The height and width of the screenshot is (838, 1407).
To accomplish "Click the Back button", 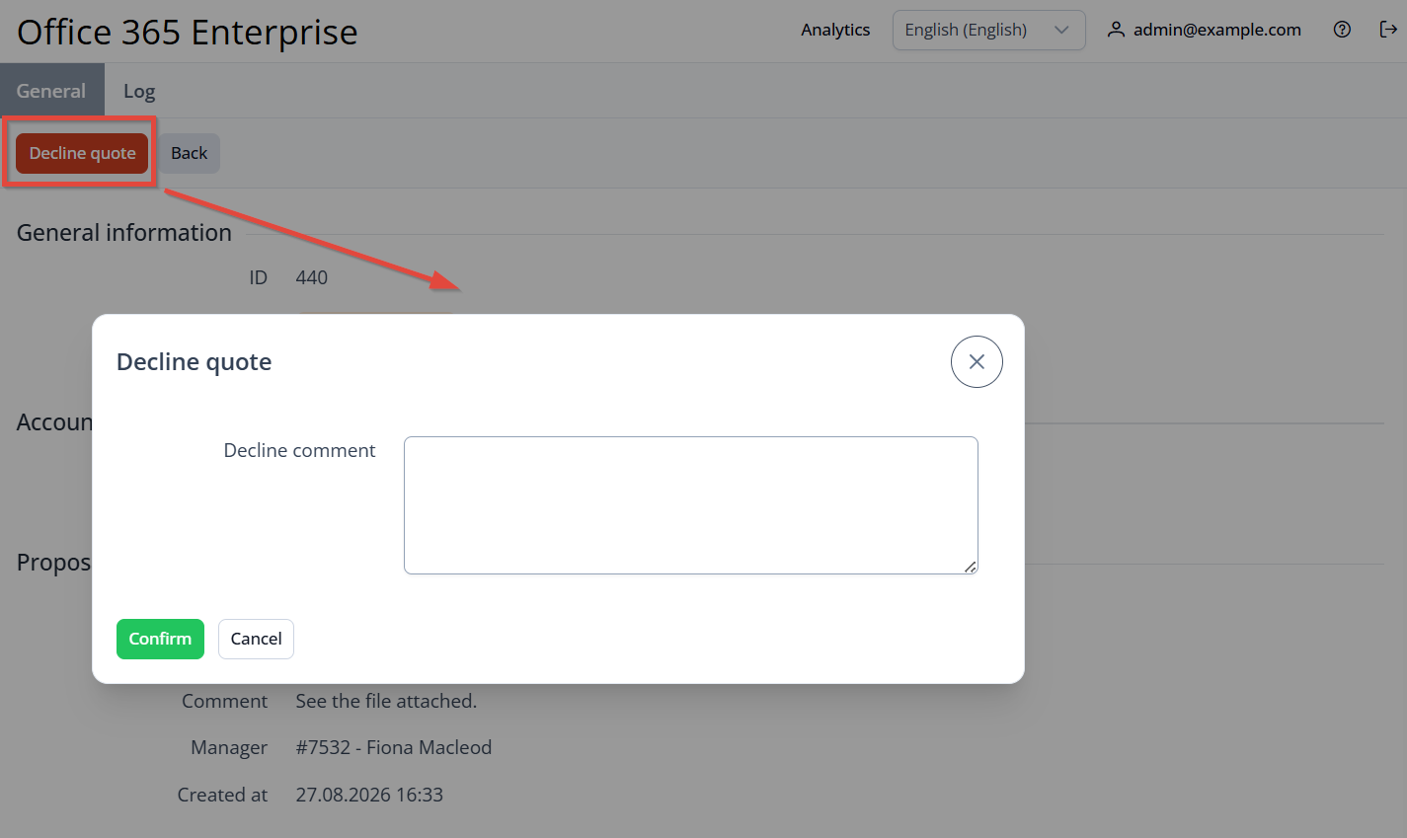I will tap(189, 153).
